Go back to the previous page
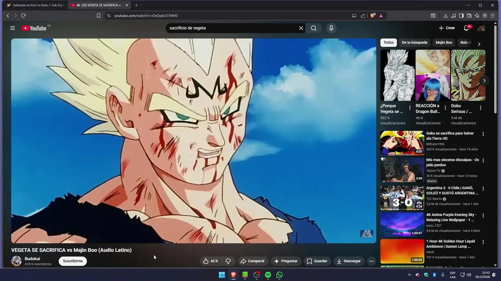The width and height of the screenshot is (501, 281). point(8,16)
